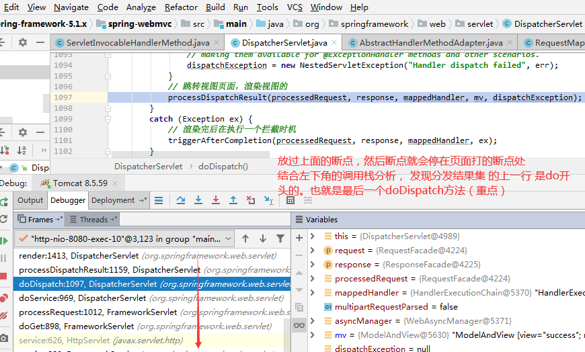
Task: Resume program with green play icon
Action: click(x=4, y=241)
